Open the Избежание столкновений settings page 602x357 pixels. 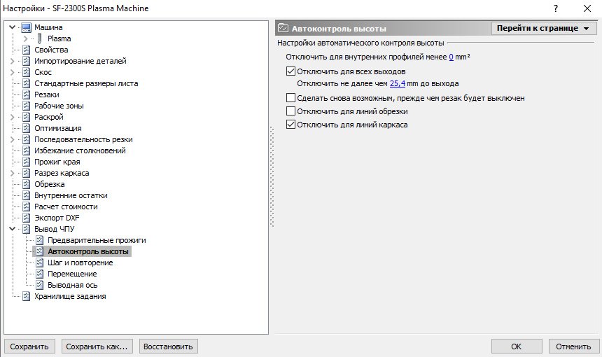click(80, 150)
